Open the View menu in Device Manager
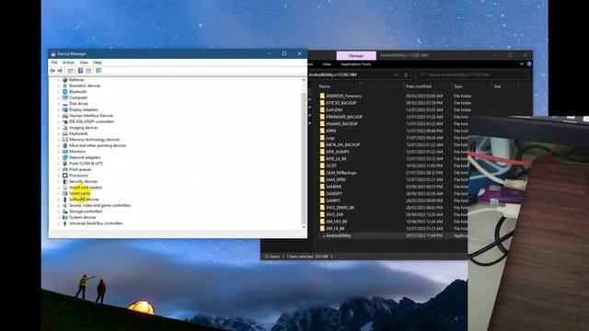Viewport: 589px width, 331px height. coord(84,63)
